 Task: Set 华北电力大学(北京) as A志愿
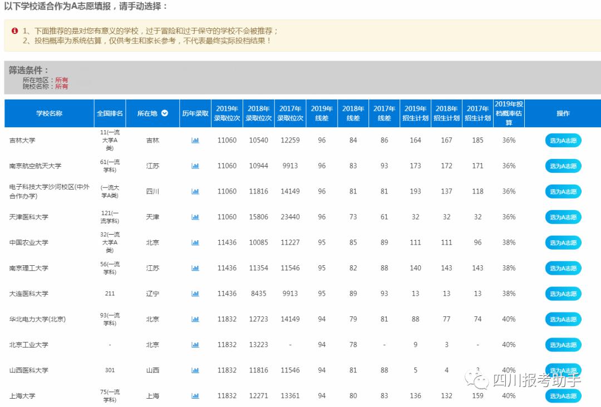(563, 319)
